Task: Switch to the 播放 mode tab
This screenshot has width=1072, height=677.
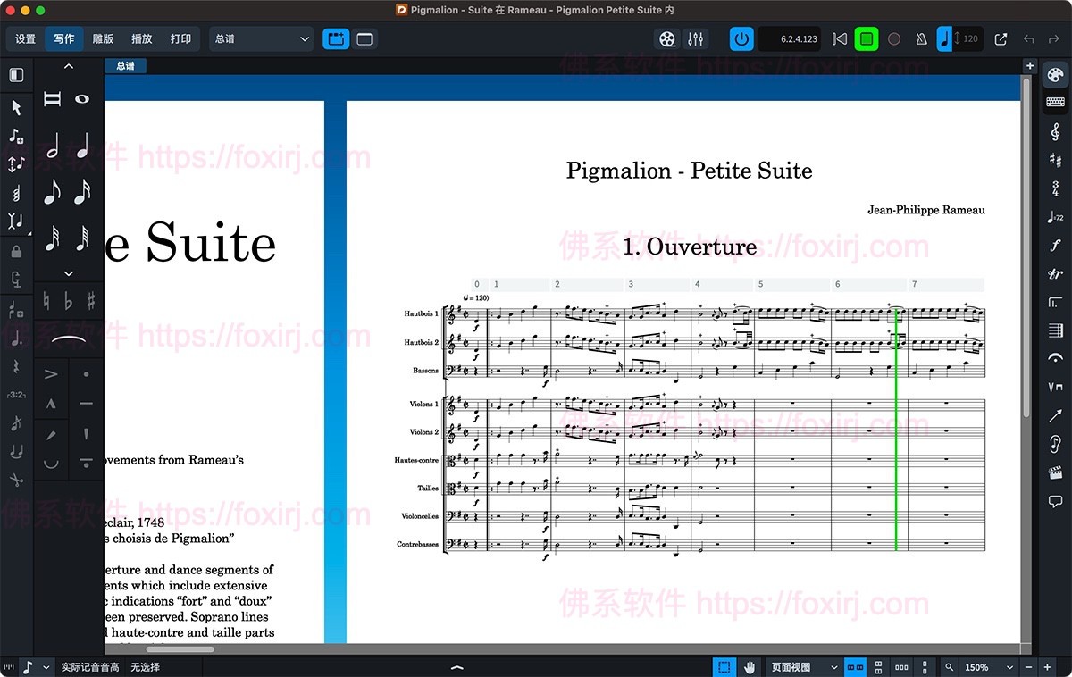Action: tap(141, 38)
